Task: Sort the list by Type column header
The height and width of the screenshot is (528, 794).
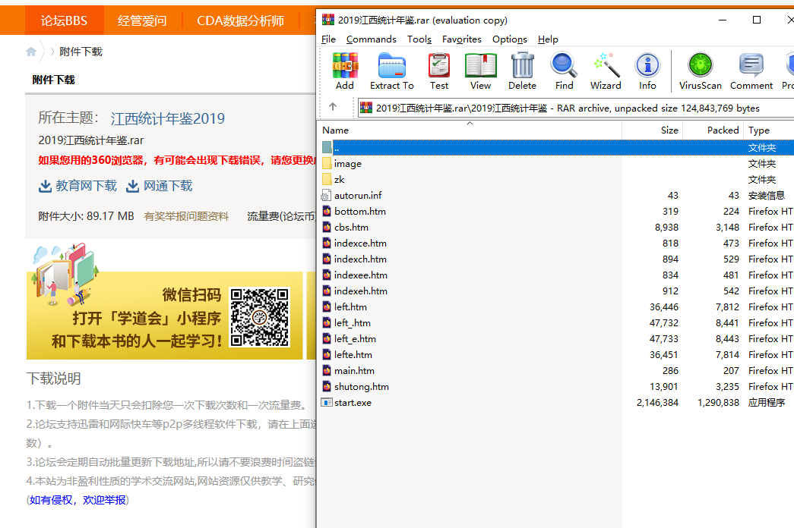Action: tap(769, 130)
